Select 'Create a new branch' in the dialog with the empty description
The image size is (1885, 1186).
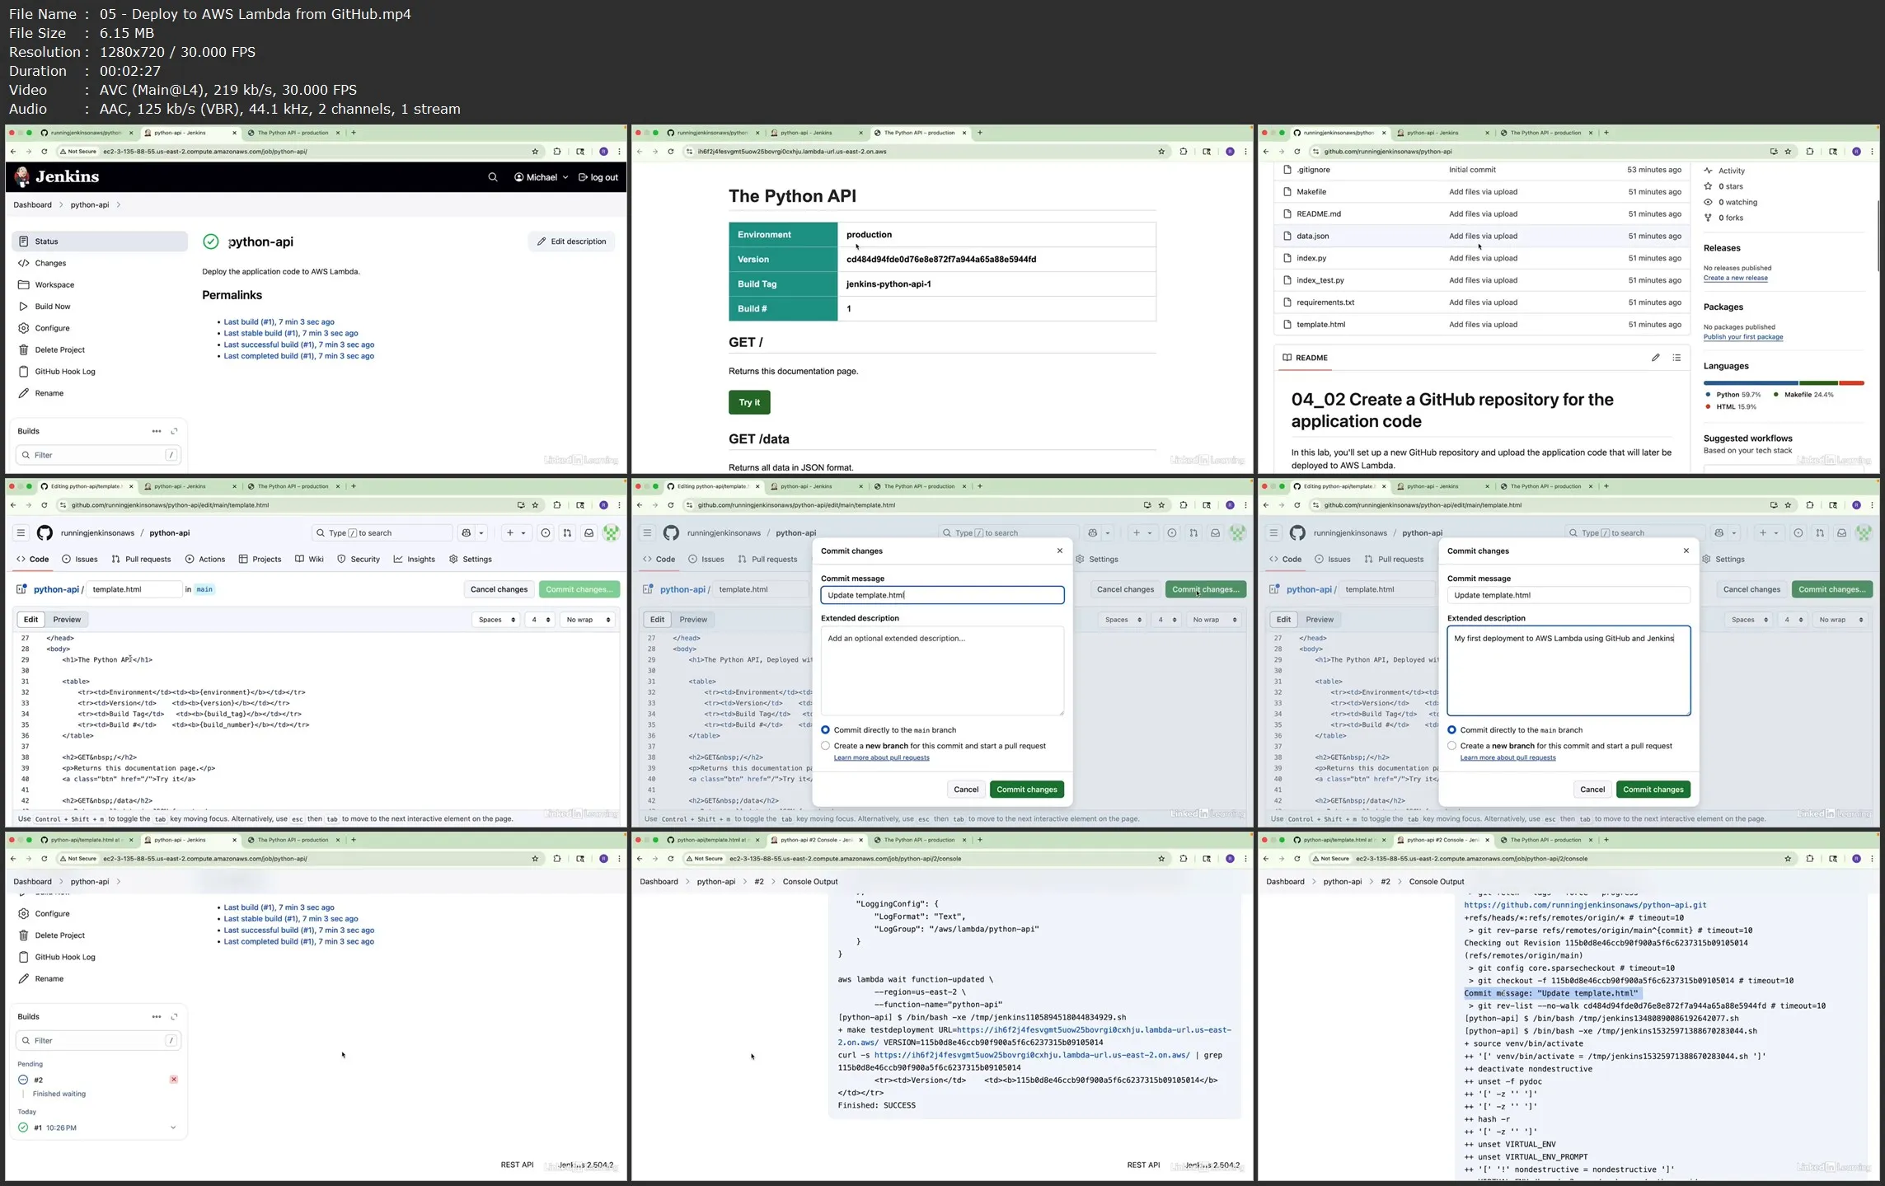[825, 746]
